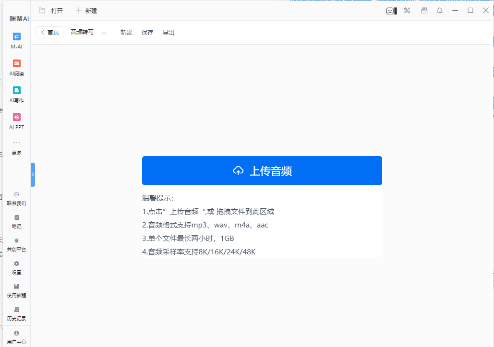Expand the 更多 more tools menu
Screen dimensions: 494x347
click(16, 143)
